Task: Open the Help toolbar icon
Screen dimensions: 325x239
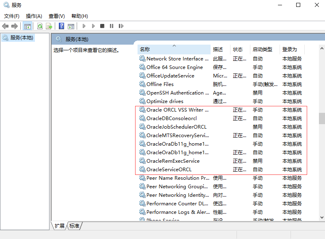Action: 62,26
